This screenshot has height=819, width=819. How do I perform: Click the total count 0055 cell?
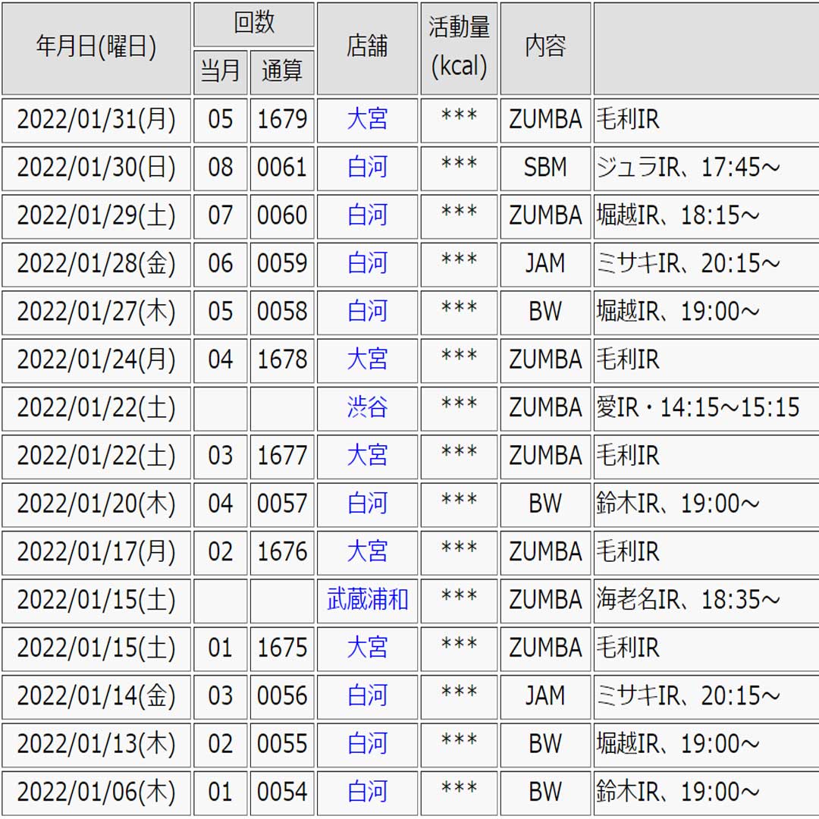click(x=282, y=745)
